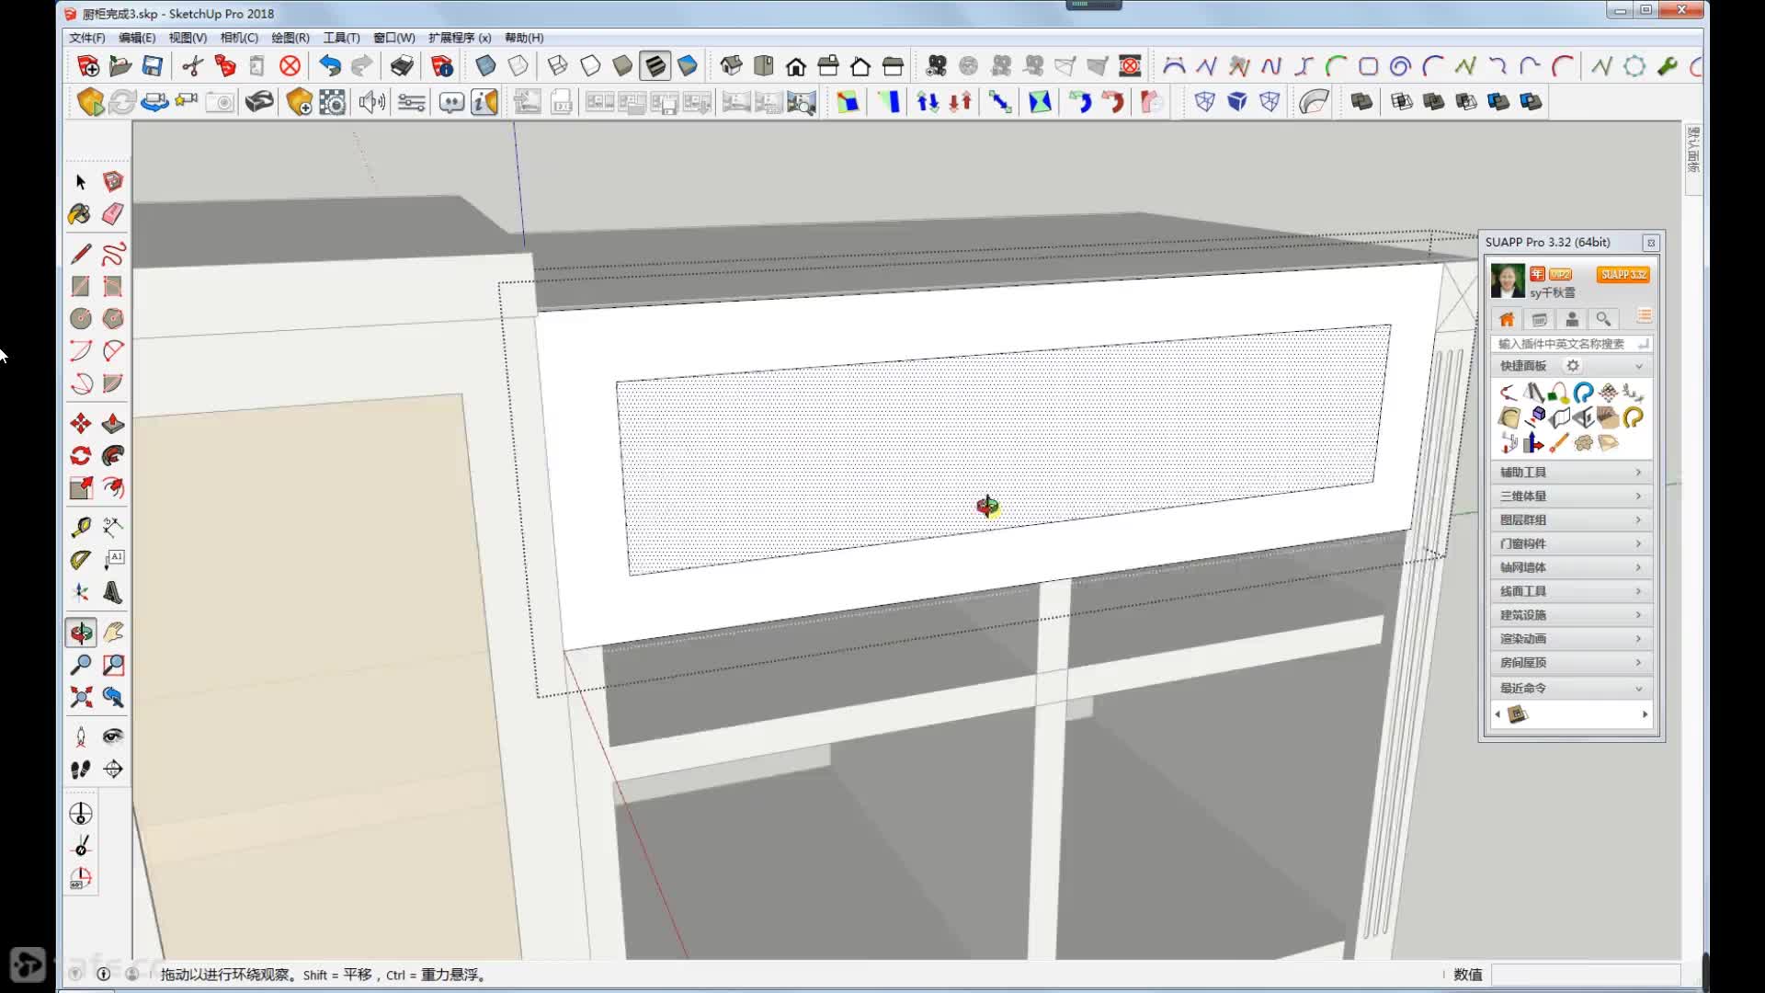Select the Move tool
Image resolution: width=1765 pixels, height=993 pixels.
tap(81, 423)
